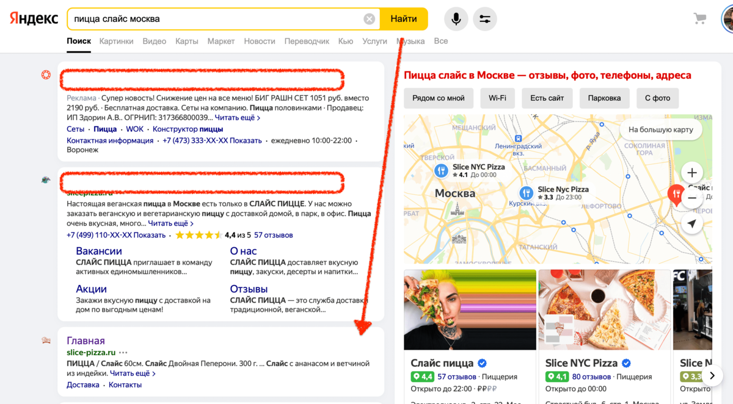Image resolution: width=733 pixels, height=404 pixels.
Task: Clear the search query with the X icon
Action: [x=369, y=19]
